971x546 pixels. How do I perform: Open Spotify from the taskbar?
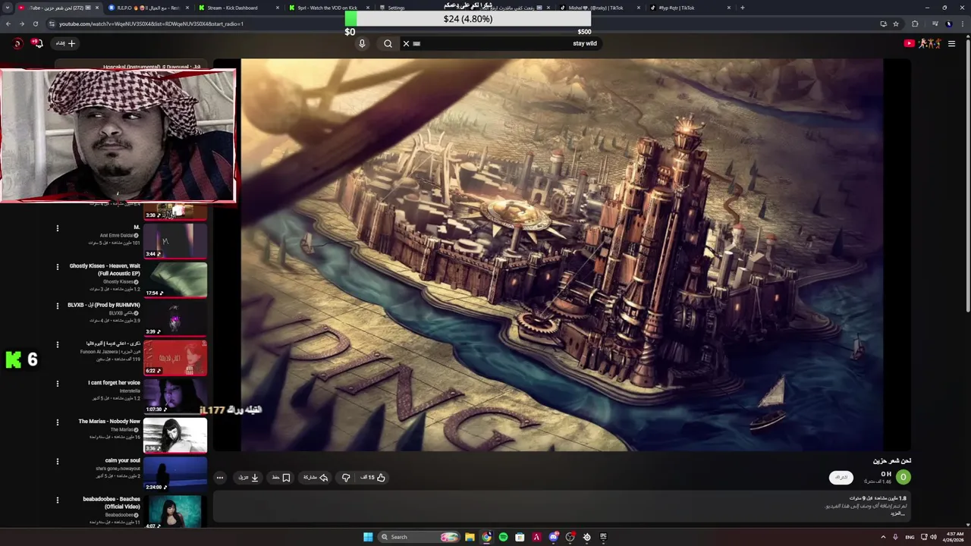click(x=503, y=537)
